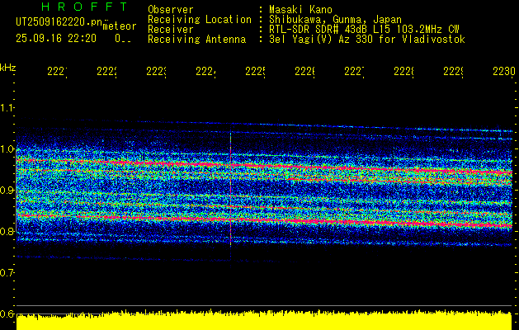
Task: Select the RTL-SDR SDR# 43dB receiver details
Action: point(364,30)
